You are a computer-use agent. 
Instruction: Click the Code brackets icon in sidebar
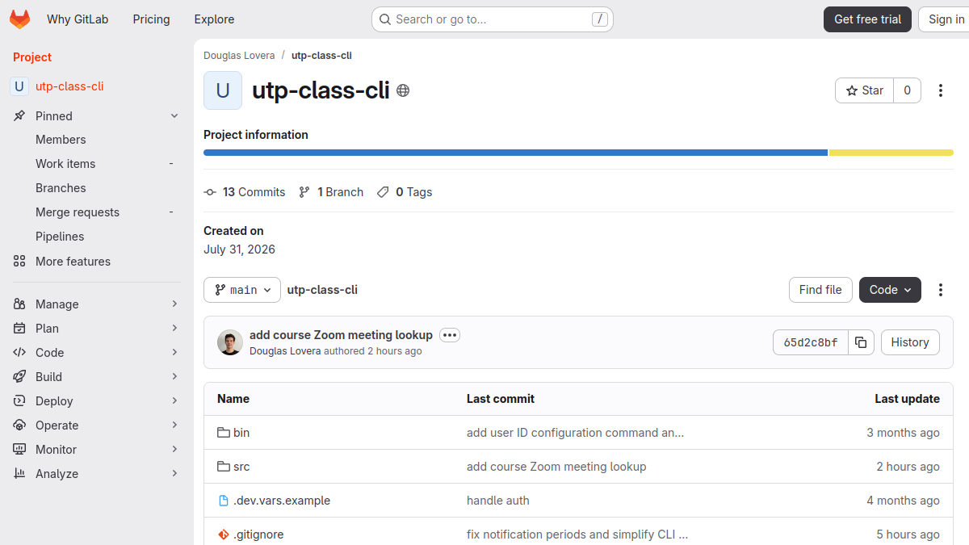click(19, 353)
